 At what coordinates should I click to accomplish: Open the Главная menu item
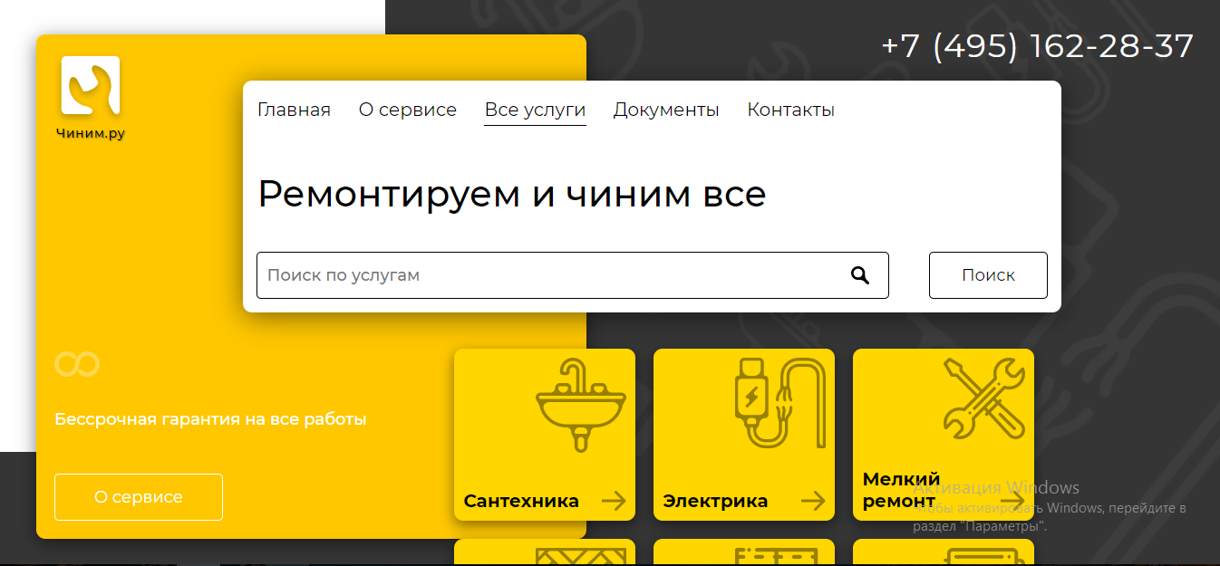point(294,110)
